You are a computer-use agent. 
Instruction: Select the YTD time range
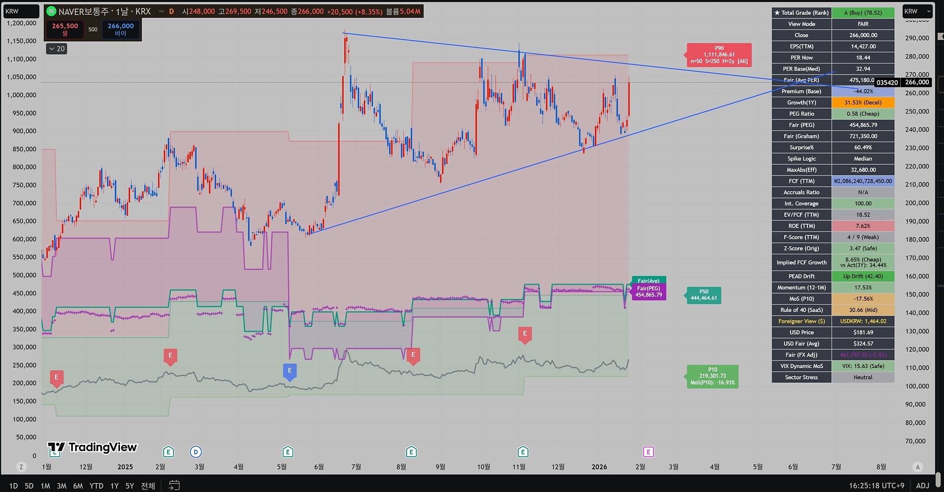(x=96, y=486)
